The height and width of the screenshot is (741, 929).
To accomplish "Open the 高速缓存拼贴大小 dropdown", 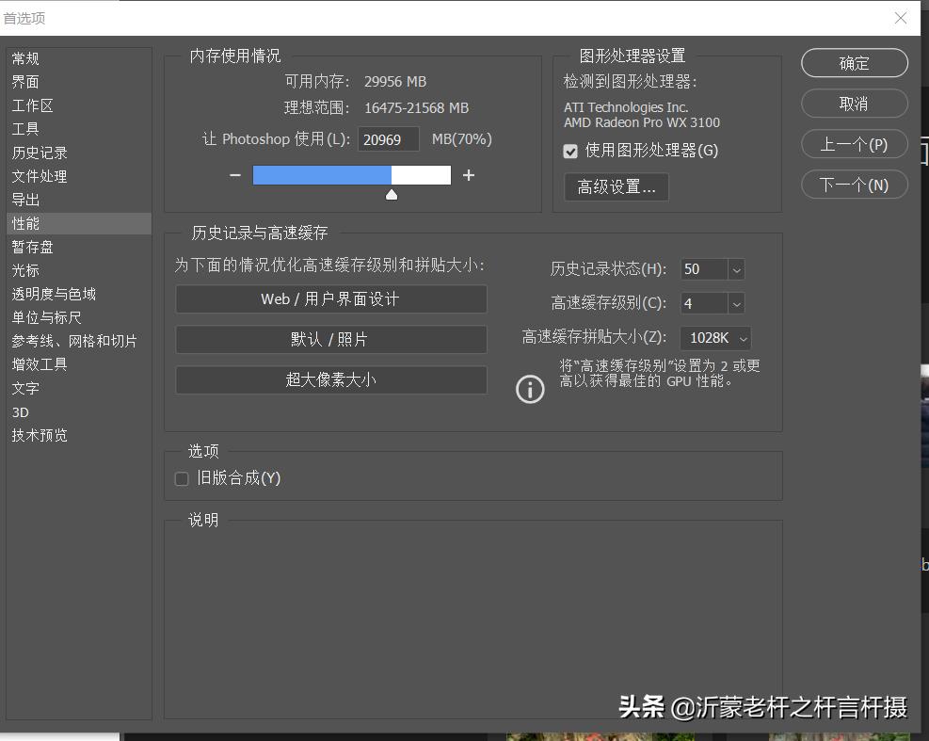I will 743,338.
